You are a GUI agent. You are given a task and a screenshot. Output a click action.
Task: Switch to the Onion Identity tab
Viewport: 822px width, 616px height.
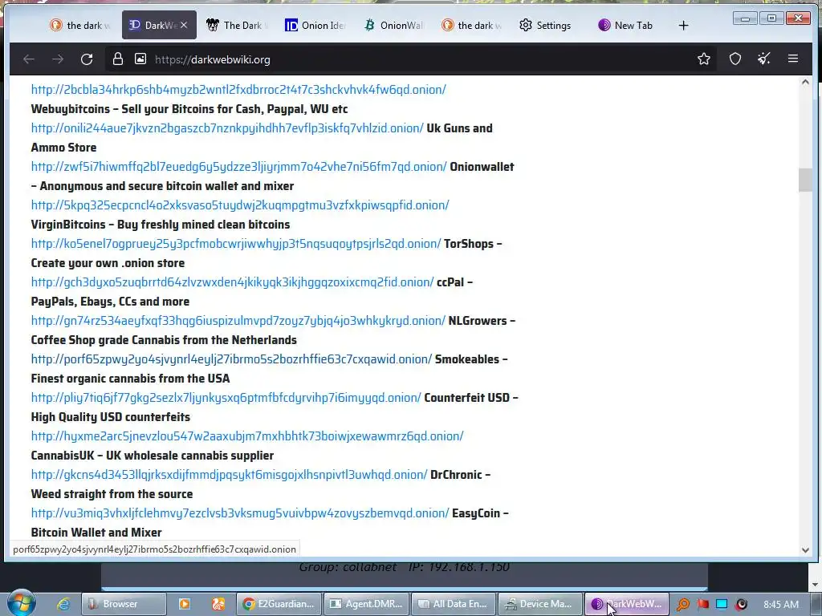[315, 25]
